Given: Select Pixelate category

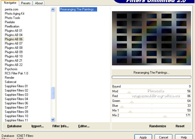Looking at the screenshot, I should [10, 22].
